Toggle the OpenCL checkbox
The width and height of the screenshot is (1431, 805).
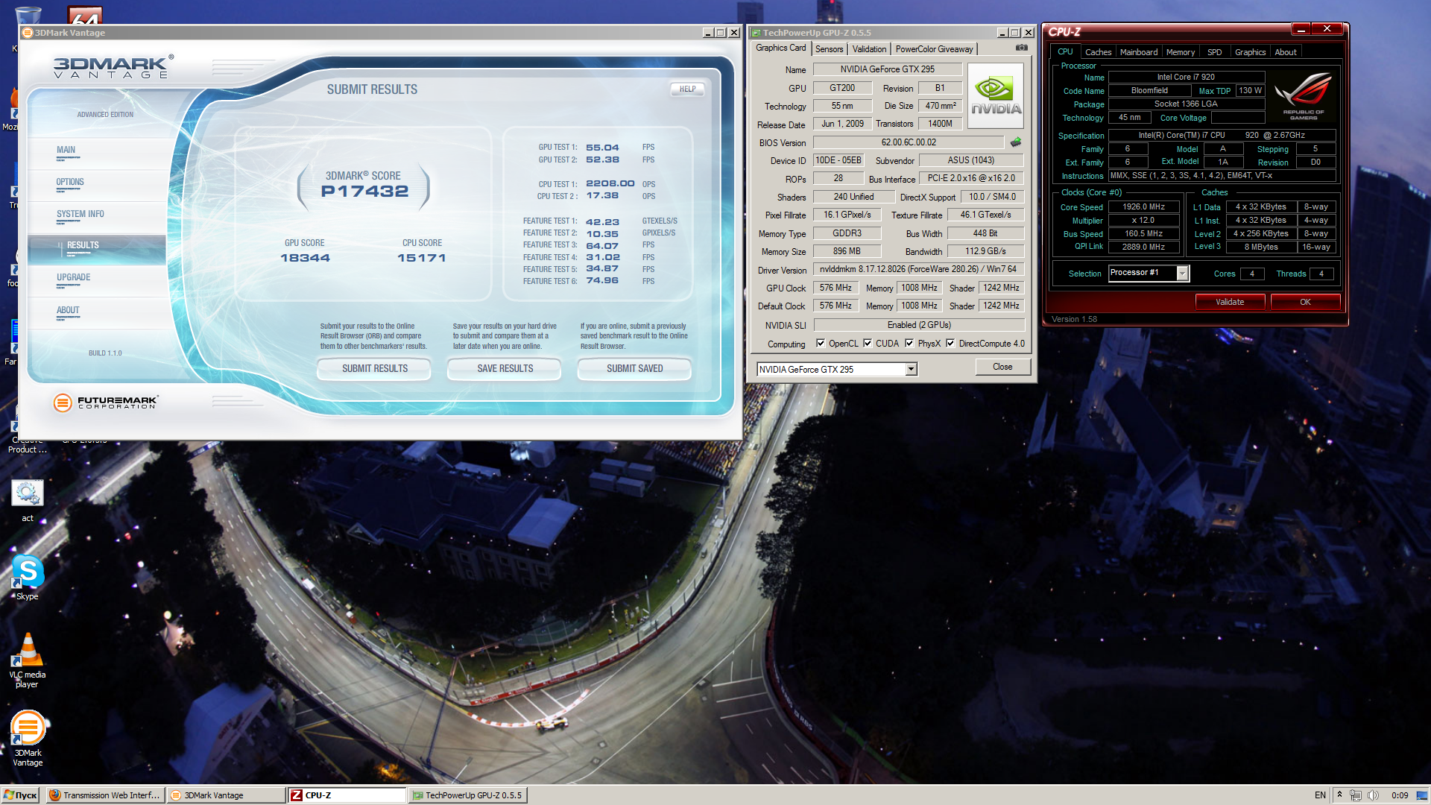[x=821, y=344]
